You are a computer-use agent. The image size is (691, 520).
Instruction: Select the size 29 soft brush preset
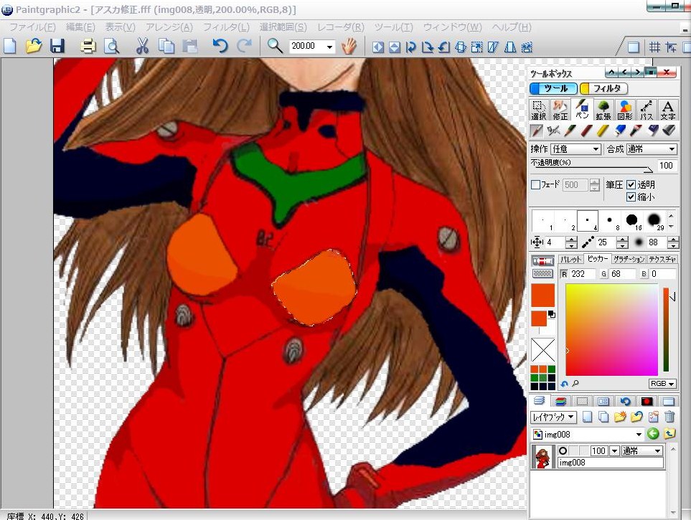pos(654,220)
